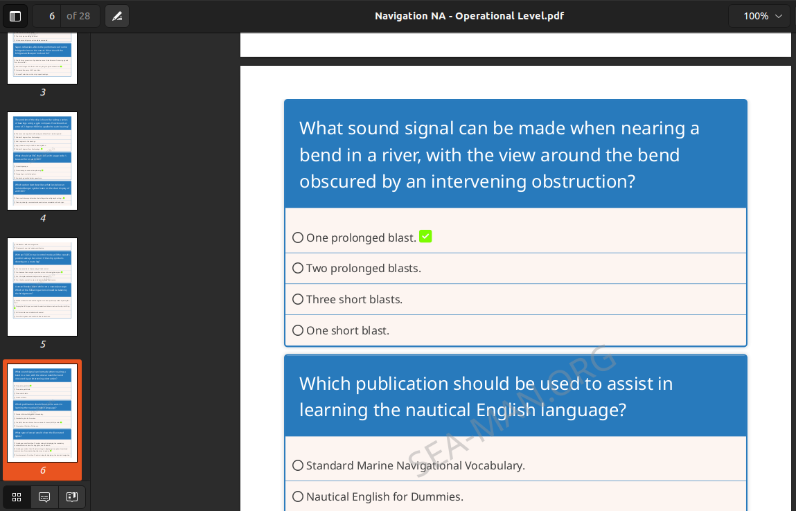Click the page number field showing 6

click(x=46, y=16)
